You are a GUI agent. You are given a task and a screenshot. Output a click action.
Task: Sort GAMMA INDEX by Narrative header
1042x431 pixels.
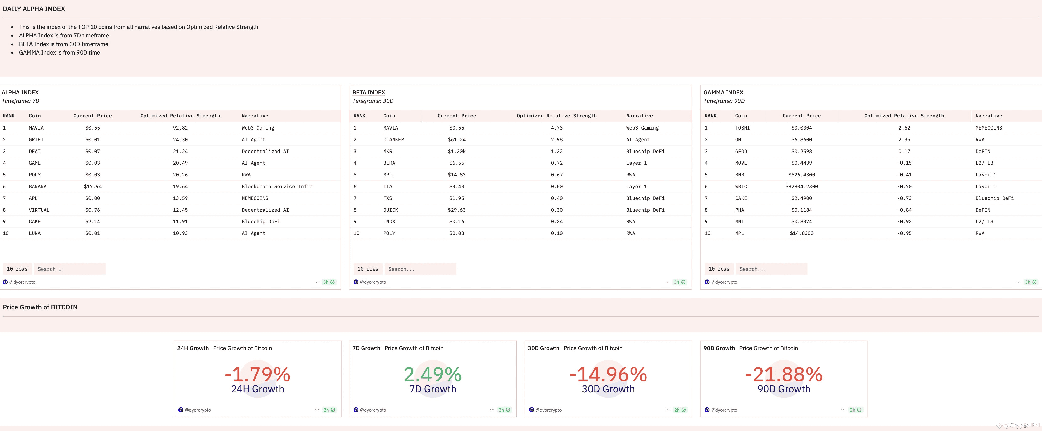point(989,116)
